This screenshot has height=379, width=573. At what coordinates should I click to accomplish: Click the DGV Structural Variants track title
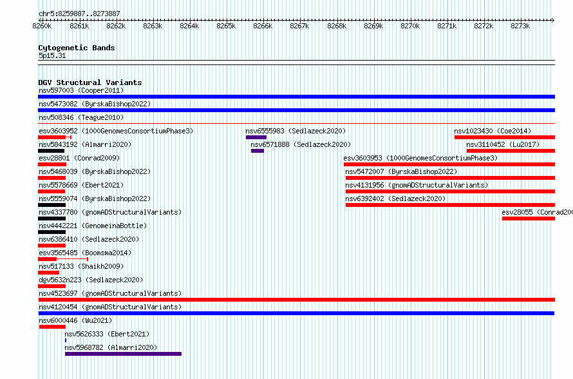90,83
